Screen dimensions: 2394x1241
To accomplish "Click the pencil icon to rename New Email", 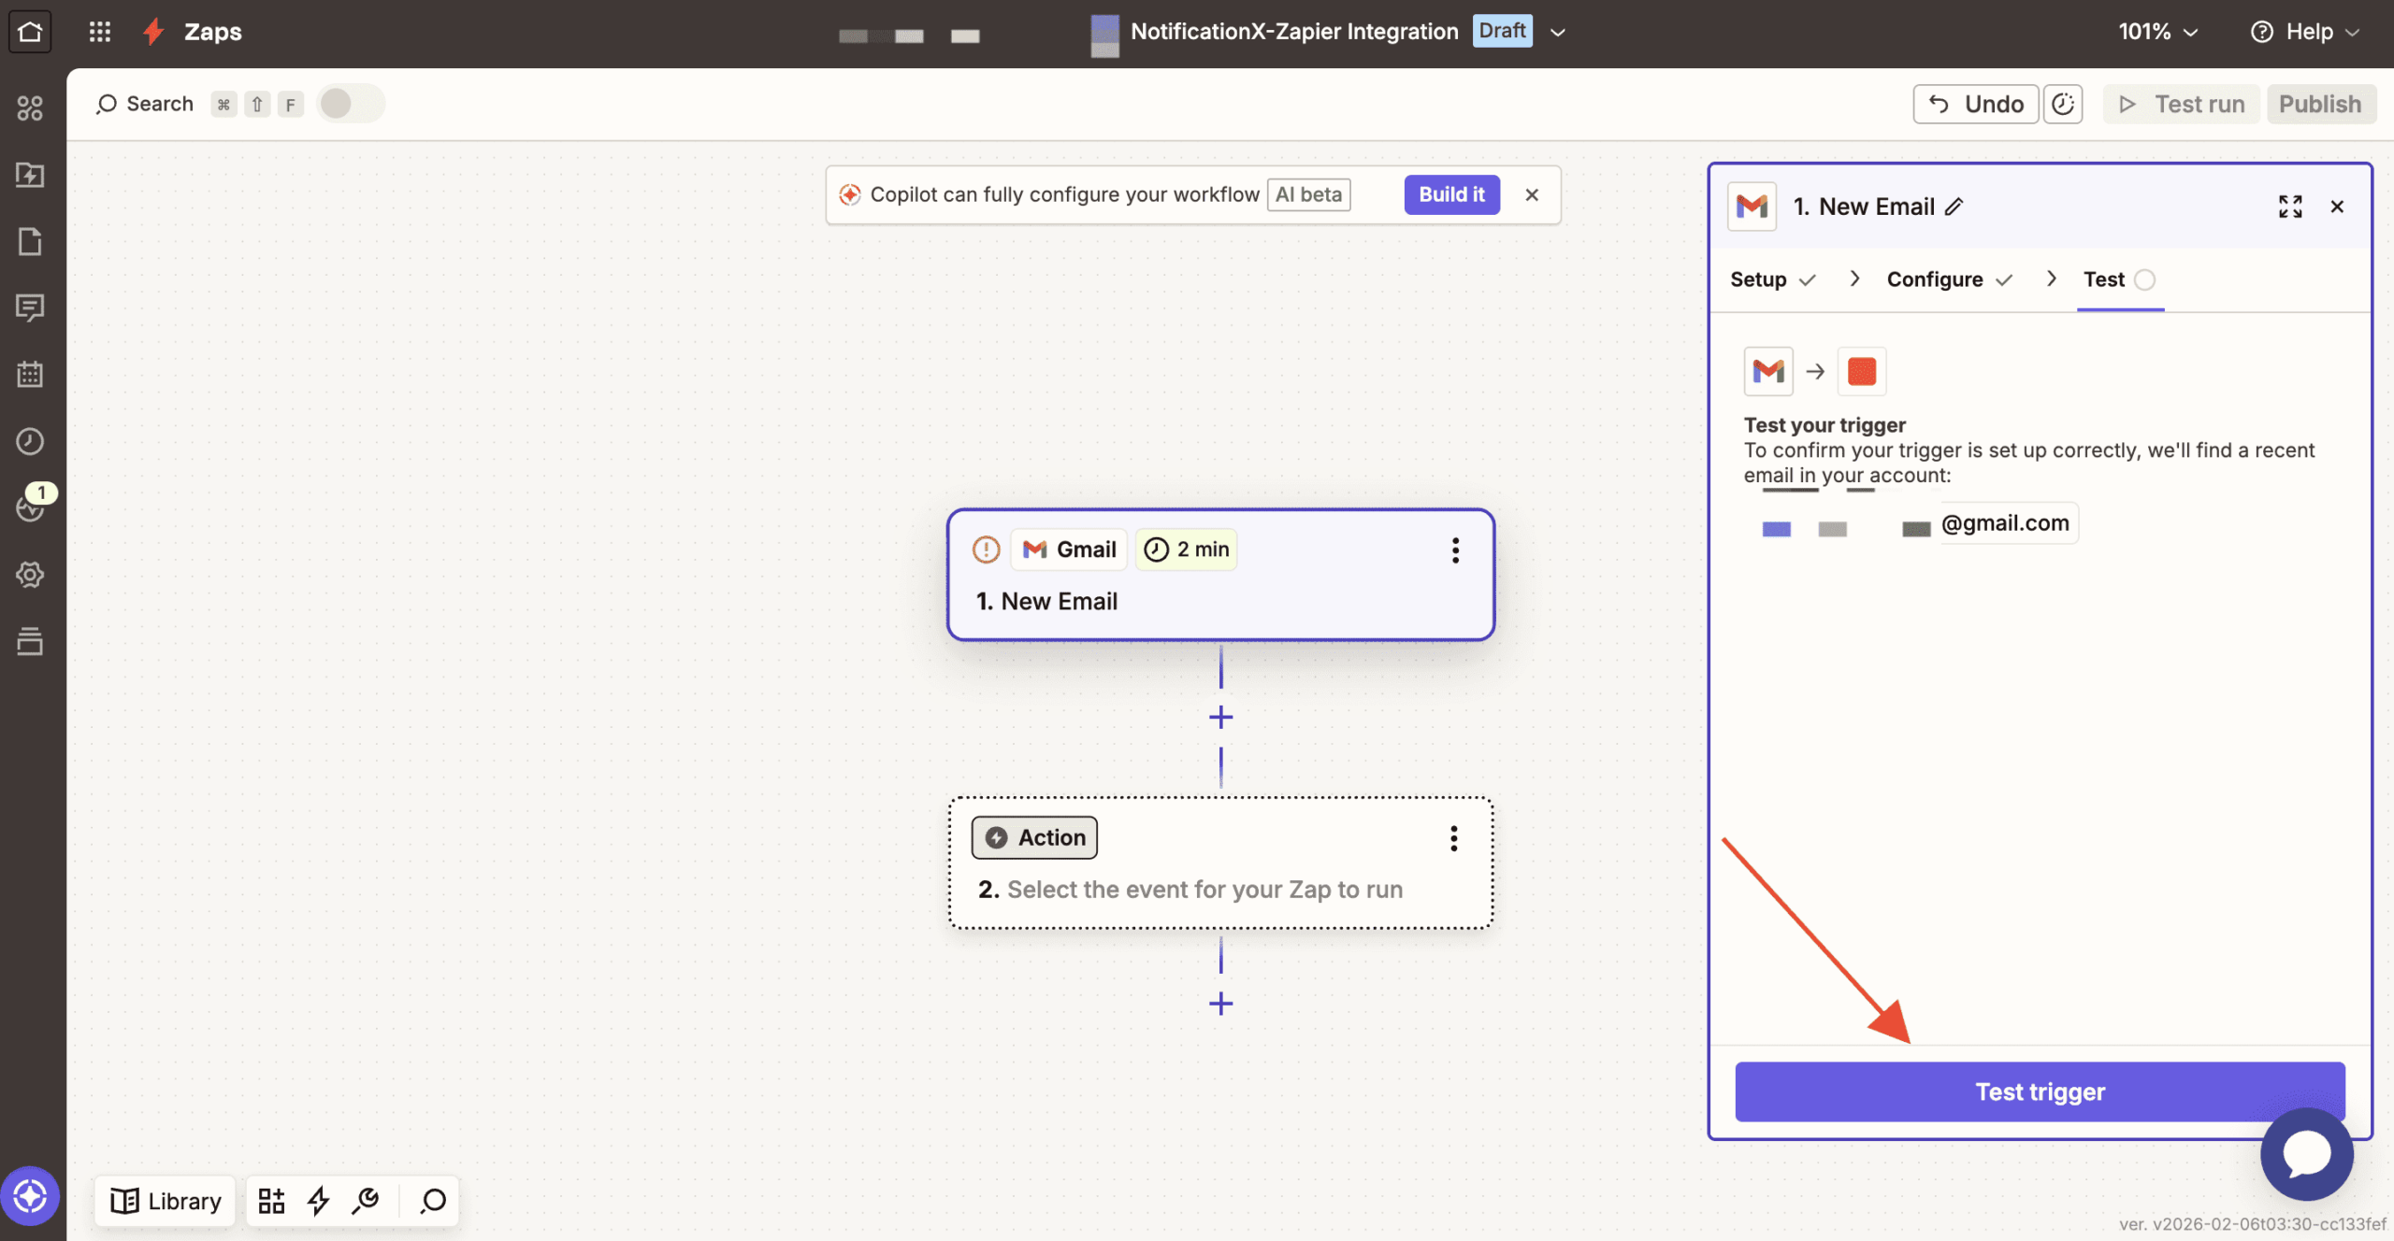I will (x=1954, y=207).
